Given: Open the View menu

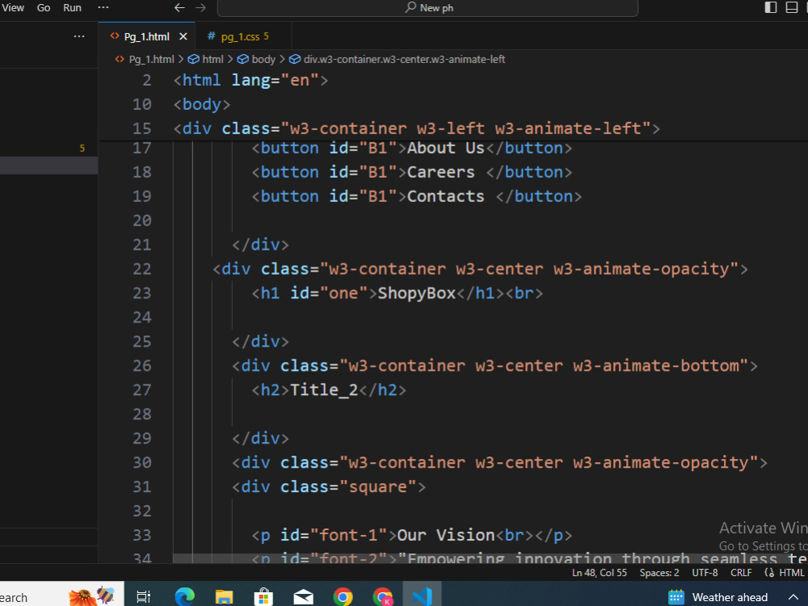Looking at the screenshot, I should pyautogui.click(x=12, y=8).
